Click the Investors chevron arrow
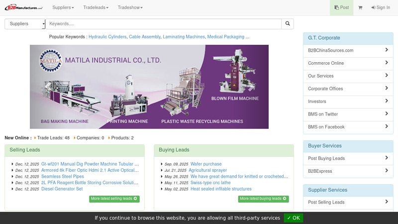 point(387,101)
